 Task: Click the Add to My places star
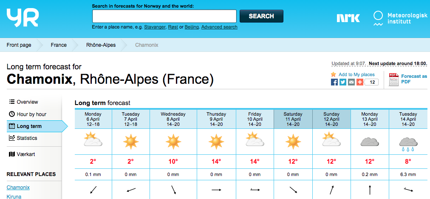[334, 74]
